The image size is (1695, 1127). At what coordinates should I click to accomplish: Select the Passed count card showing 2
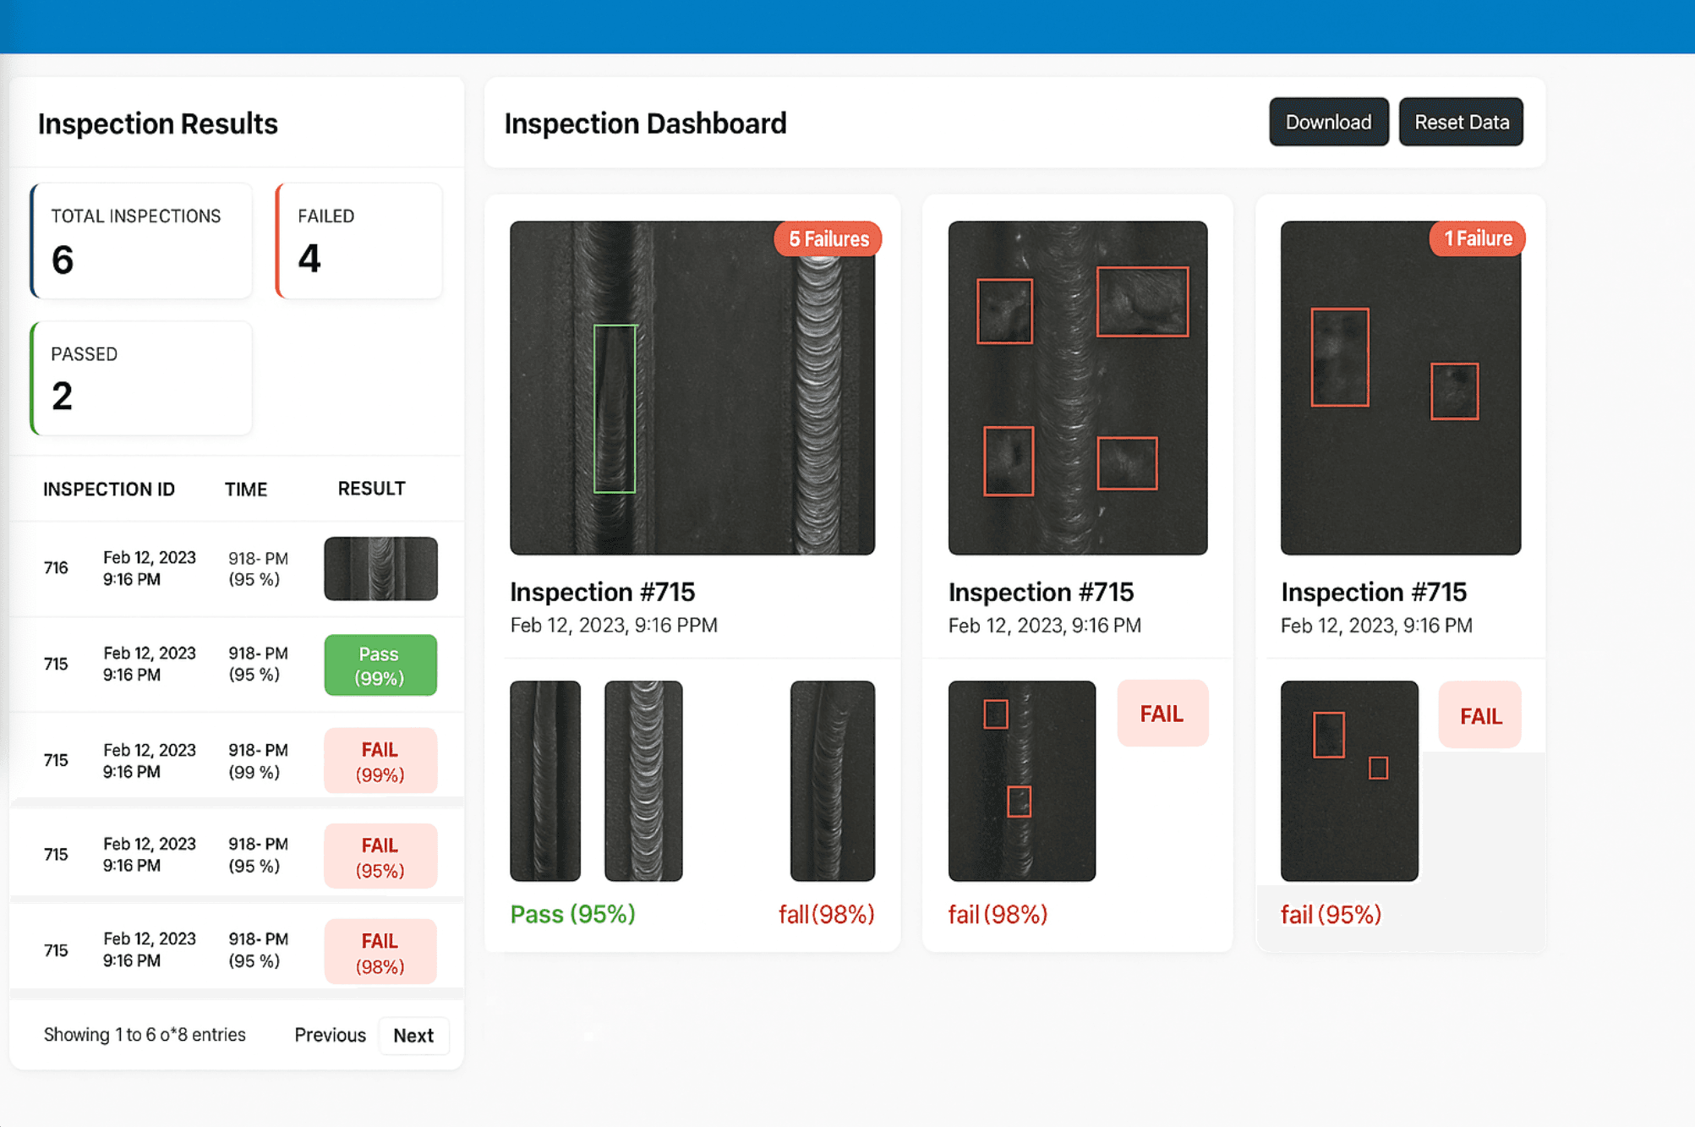click(x=140, y=378)
